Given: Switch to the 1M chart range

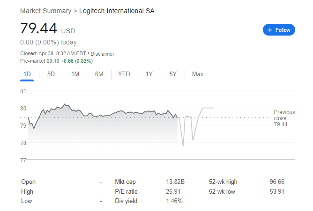Looking at the screenshot, I should pyautogui.click(x=75, y=74).
